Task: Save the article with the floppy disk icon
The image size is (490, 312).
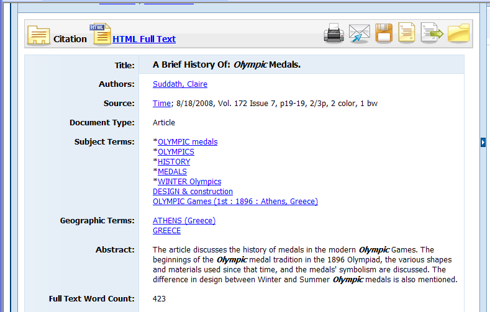Action: (384, 33)
